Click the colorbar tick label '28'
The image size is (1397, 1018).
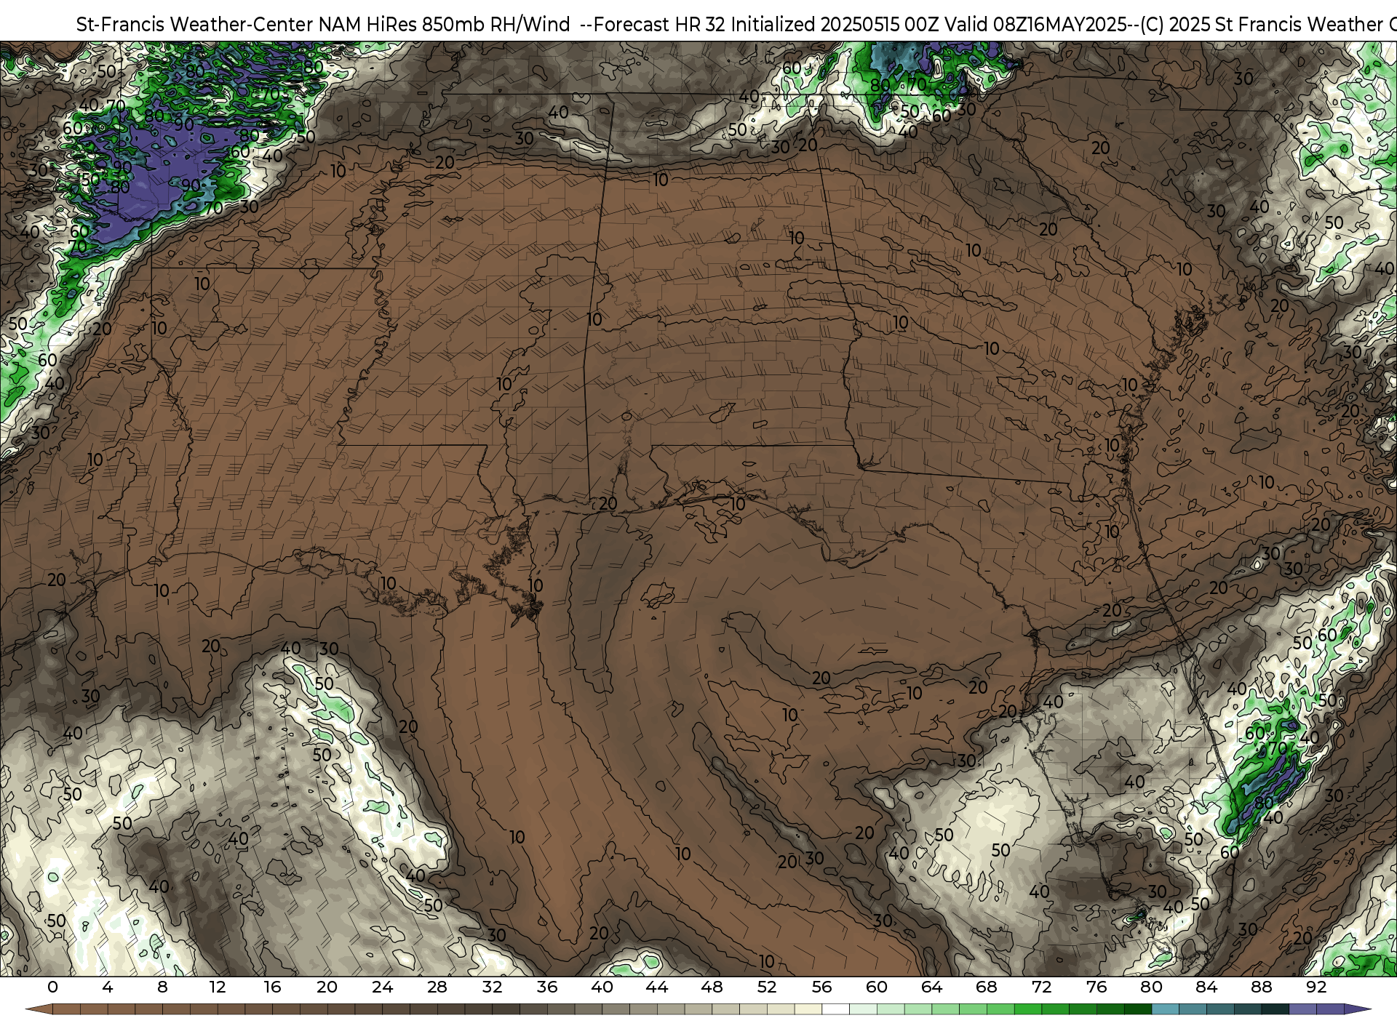click(x=437, y=987)
